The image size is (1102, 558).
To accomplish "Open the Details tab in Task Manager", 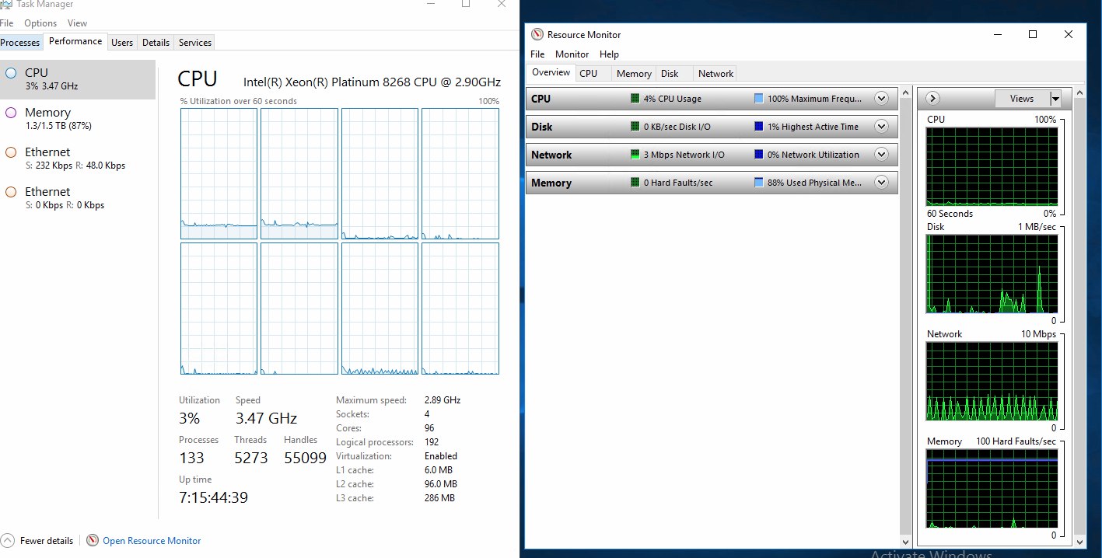I will pos(156,43).
